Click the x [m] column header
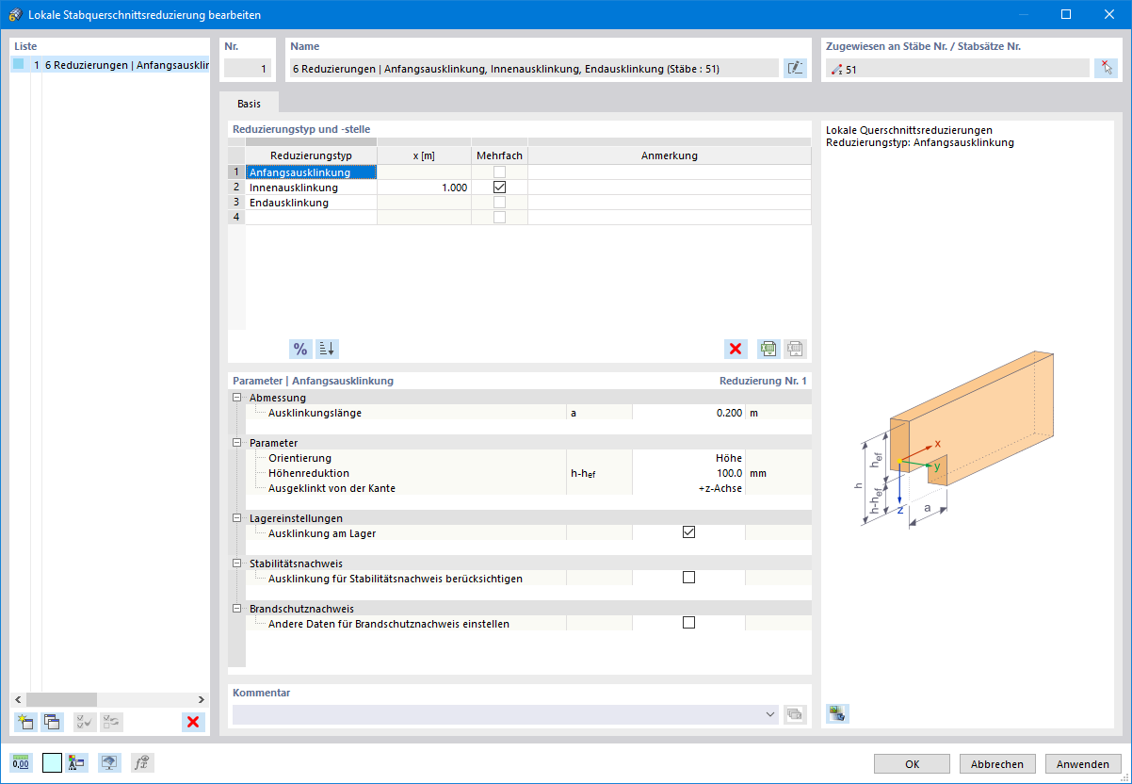The width and height of the screenshot is (1132, 784). coord(424,155)
